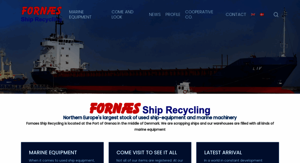Go to the Contact page

click(236, 15)
